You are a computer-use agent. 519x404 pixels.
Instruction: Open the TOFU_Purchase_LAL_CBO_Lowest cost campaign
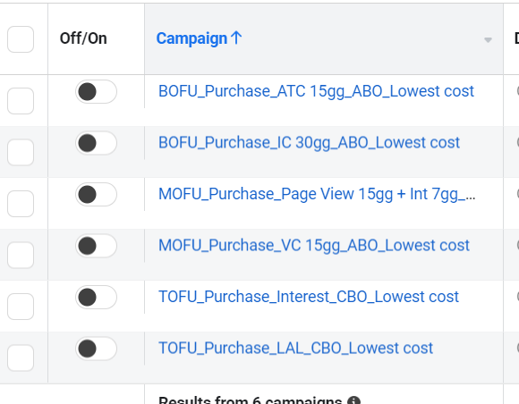[x=295, y=348]
